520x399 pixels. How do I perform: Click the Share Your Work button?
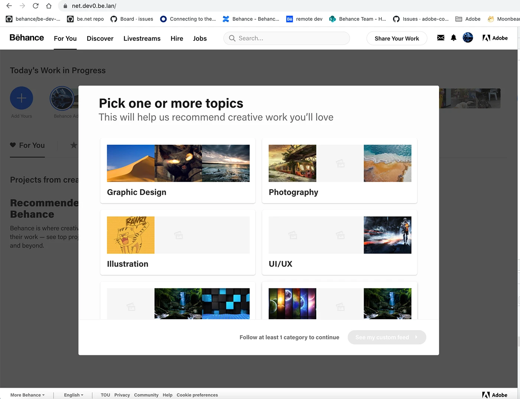point(396,39)
